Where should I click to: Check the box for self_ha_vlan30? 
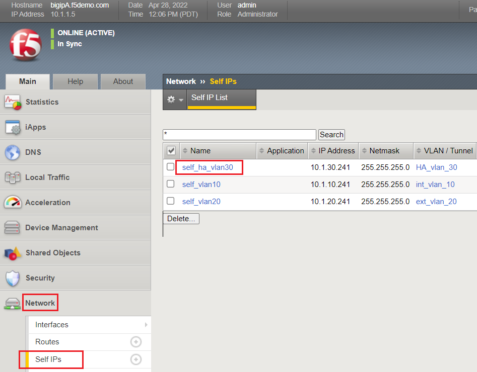[x=170, y=167]
